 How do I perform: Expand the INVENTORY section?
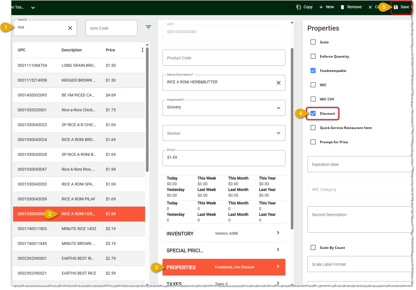[x=224, y=233]
